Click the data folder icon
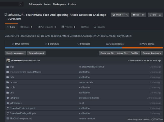The image size is (164, 122). click(x=8, y=77)
